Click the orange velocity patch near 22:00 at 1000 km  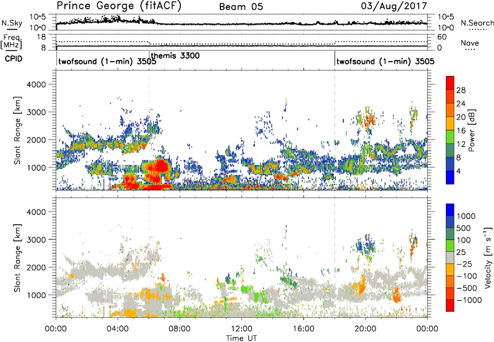coord(396,295)
